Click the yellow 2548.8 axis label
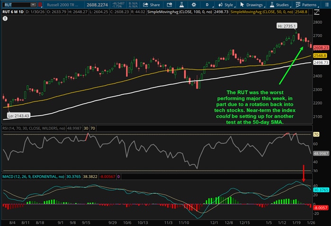The width and height of the screenshot is (331, 226). (x=320, y=55)
